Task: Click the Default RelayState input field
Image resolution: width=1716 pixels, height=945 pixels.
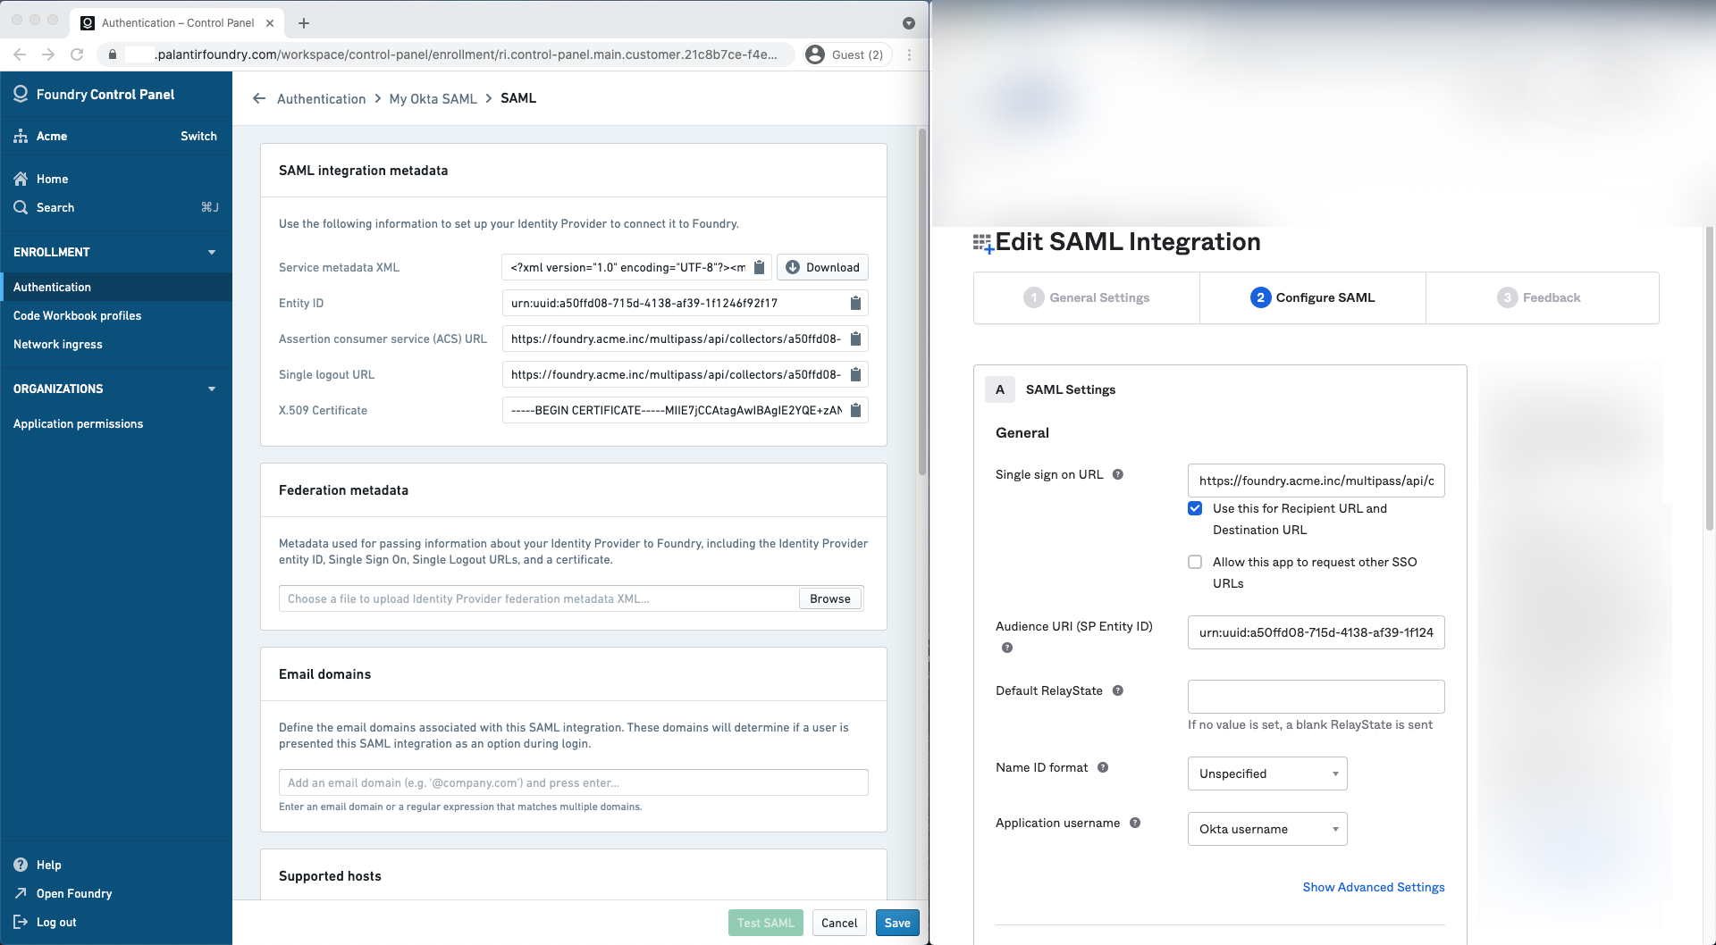Action: (x=1316, y=697)
